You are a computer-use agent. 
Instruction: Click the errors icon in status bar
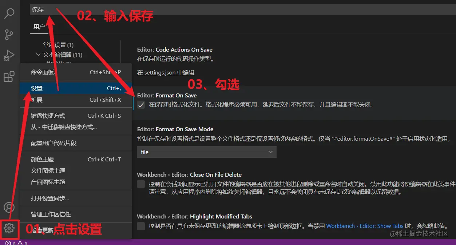[8, 243]
